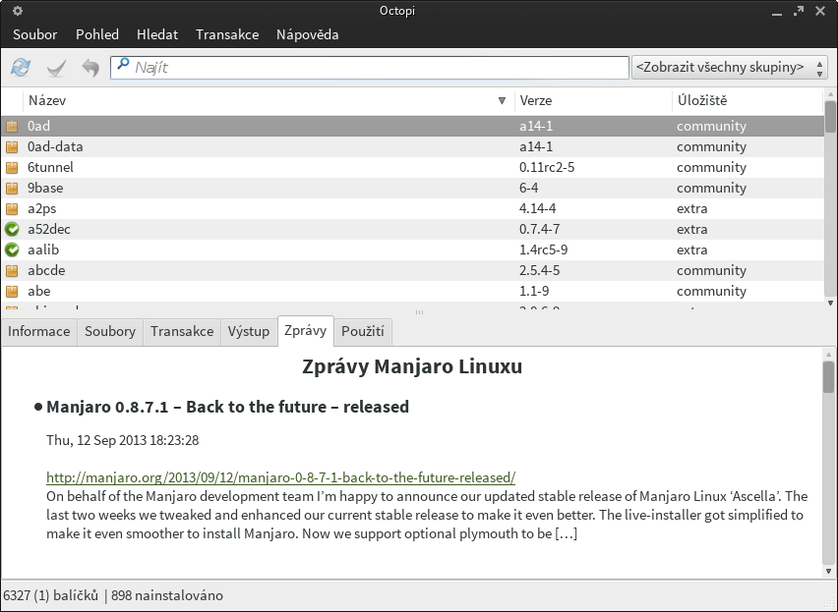Select the a52dec package name
The image size is (838, 612).
pyautogui.click(x=48, y=230)
